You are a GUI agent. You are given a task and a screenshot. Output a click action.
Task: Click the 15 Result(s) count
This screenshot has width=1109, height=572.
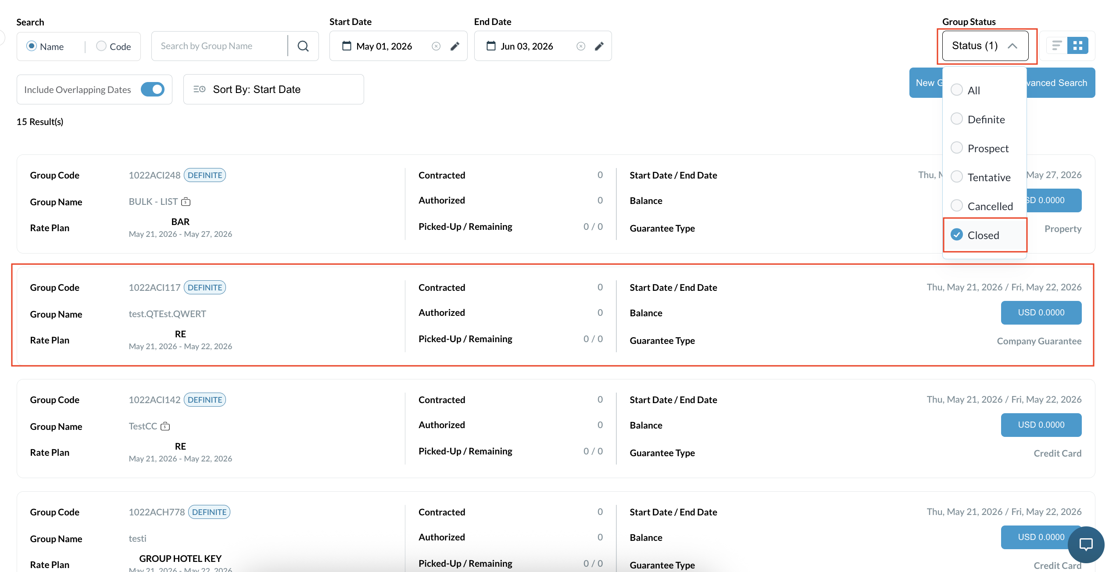40,122
